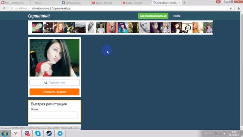This screenshot has height=137, width=243.
Task: Open the Yandex Browser taskbar icon
Action: pos(16,134)
